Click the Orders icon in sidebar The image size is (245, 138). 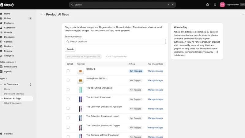tap(1, 18)
